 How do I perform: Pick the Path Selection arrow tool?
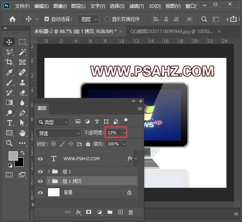[x=22, y=123]
